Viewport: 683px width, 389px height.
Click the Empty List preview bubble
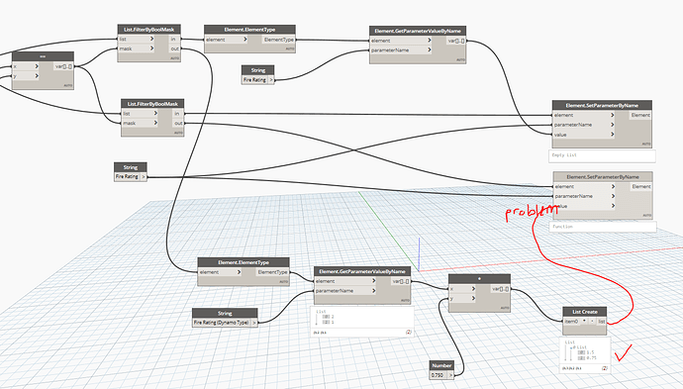pos(602,155)
